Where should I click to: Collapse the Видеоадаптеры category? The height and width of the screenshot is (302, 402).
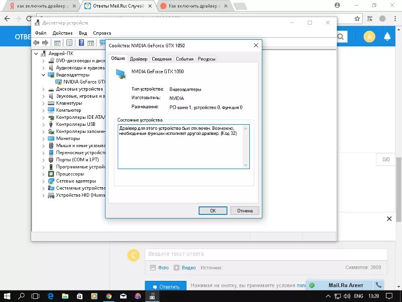coord(43,75)
